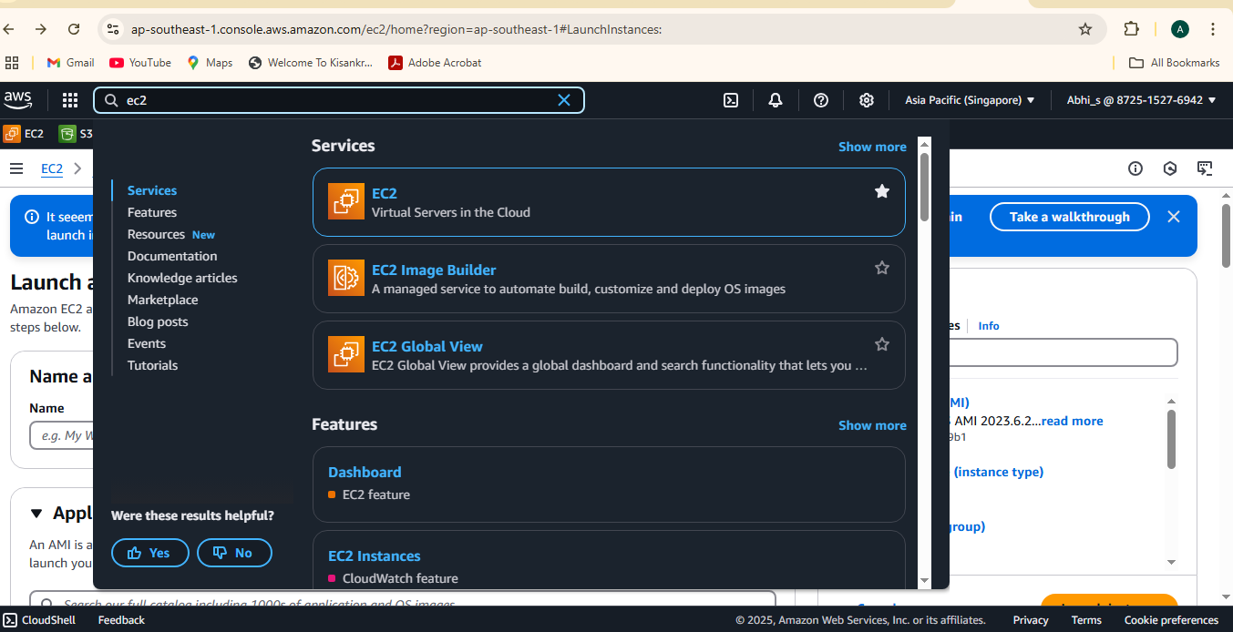
Task: Bookmark this page with star icon
Action: pos(1085,29)
